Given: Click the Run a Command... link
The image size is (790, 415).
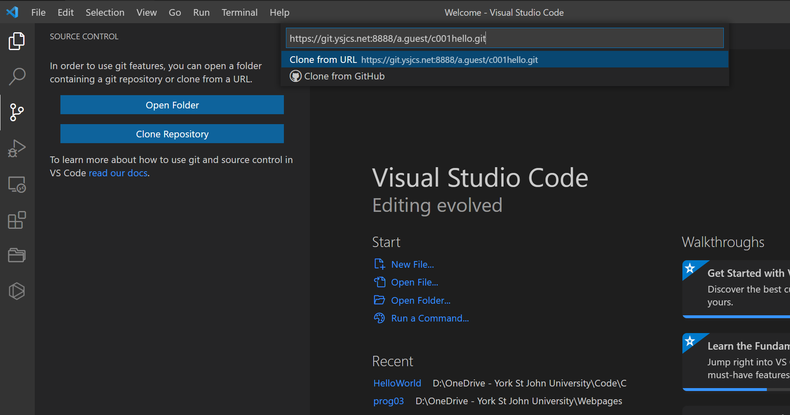Looking at the screenshot, I should 430,318.
